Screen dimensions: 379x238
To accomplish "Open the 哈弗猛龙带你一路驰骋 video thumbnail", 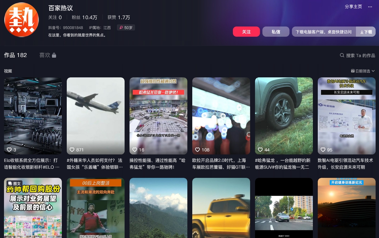I will coord(158,116).
